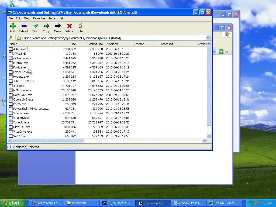Screen dimensions: 276x207
Task: Select the Nero8.3.6.exe file icon
Action: click(x=11, y=95)
